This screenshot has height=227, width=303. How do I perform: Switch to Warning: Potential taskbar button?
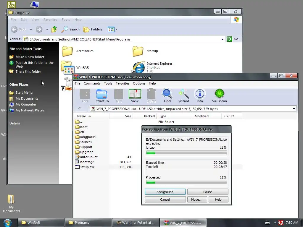coord(136,223)
